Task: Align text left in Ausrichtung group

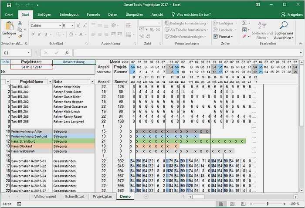Action: pyautogui.click(x=93, y=34)
